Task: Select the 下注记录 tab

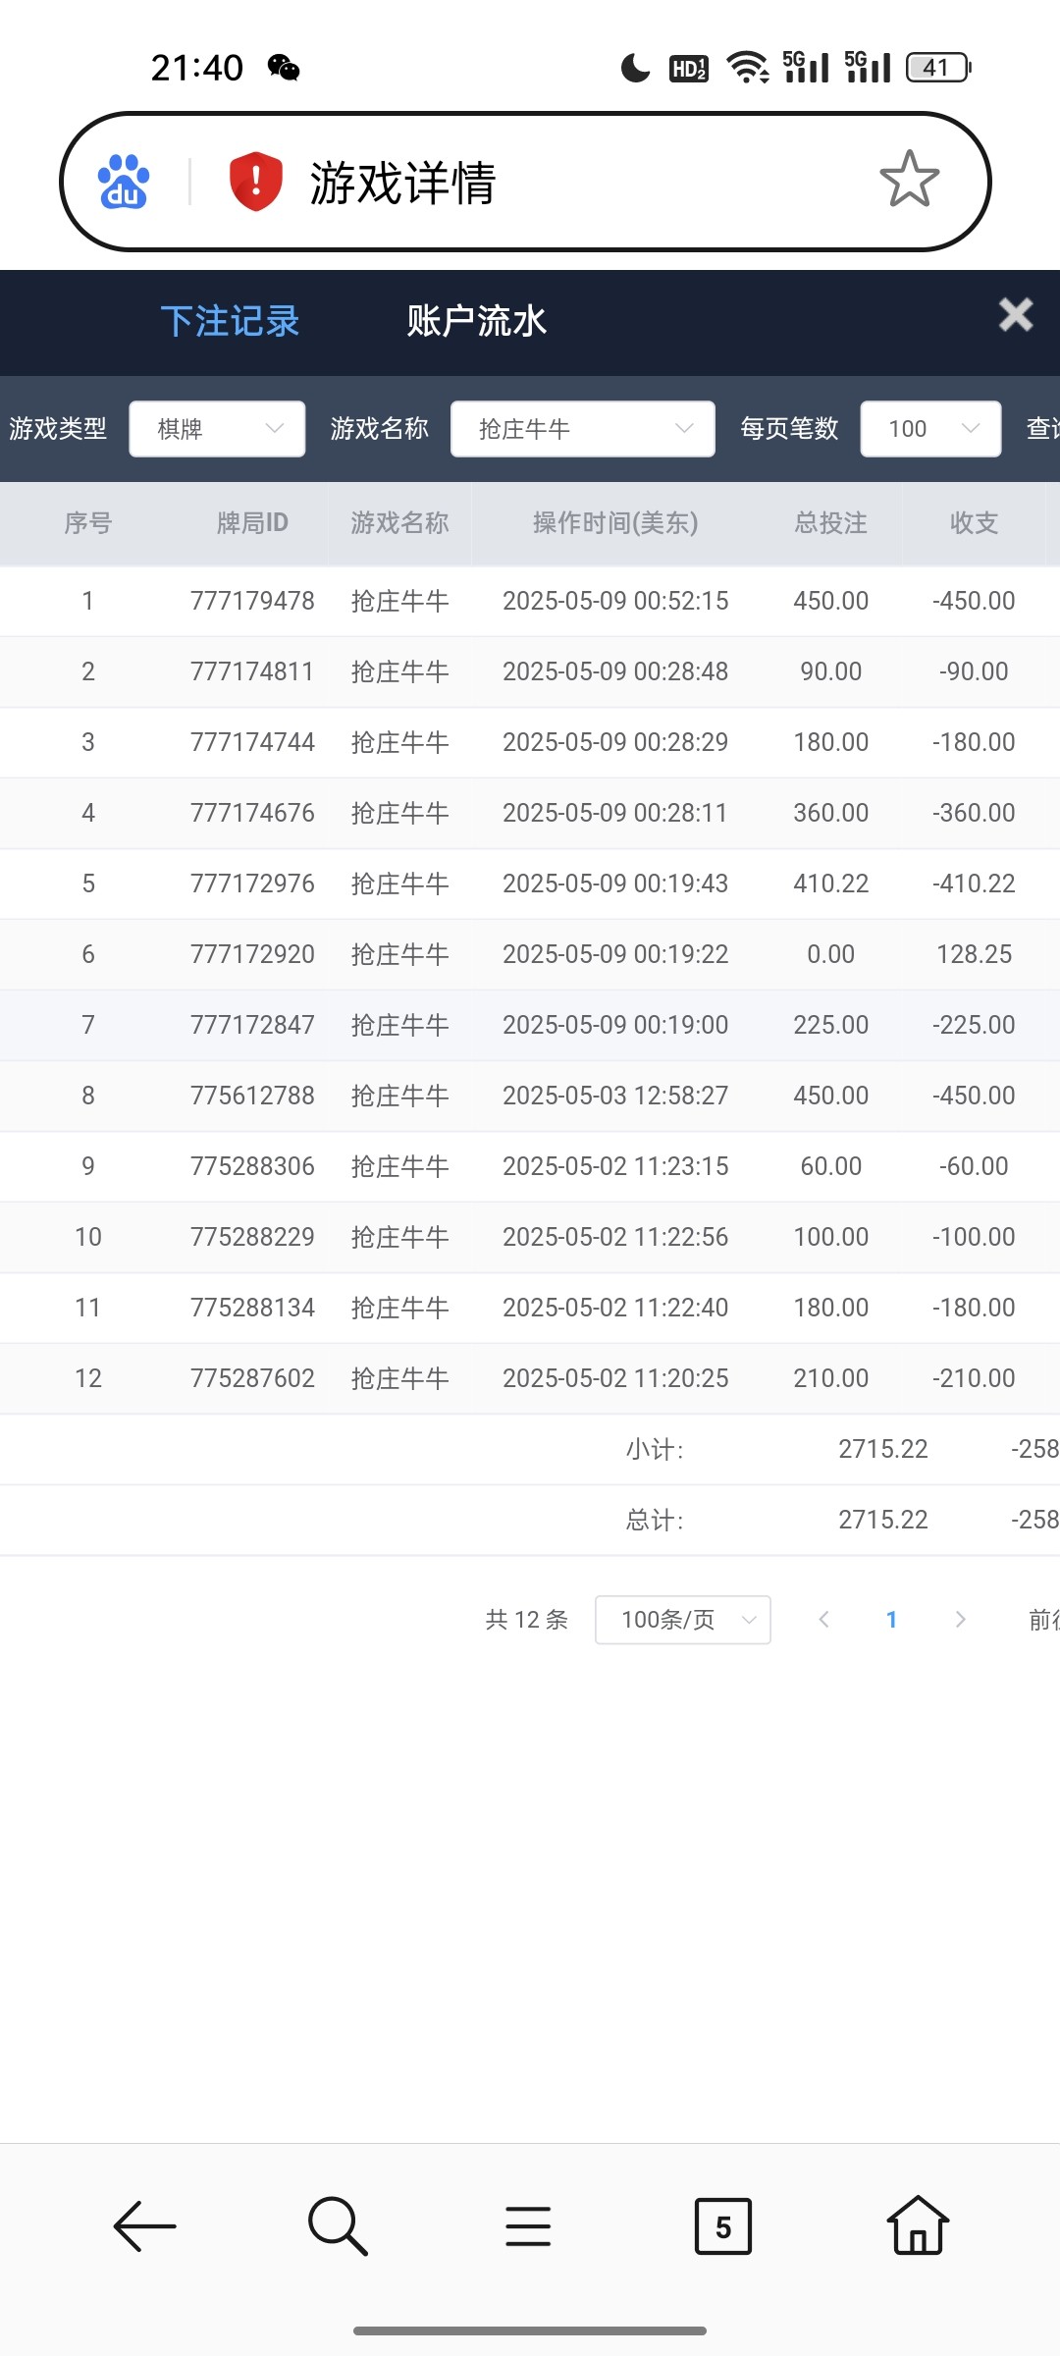Action: (230, 321)
